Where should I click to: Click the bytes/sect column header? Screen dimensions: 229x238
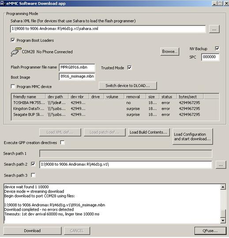190,97
